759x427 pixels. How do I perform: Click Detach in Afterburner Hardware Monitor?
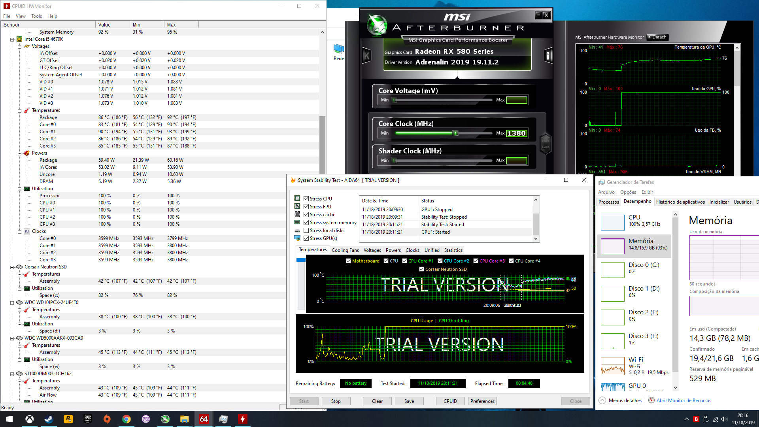click(x=657, y=37)
